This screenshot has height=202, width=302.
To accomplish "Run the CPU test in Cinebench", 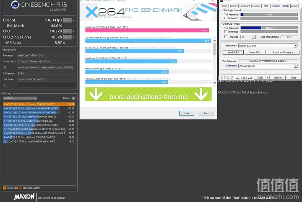I will pyautogui.click(x=67, y=31).
